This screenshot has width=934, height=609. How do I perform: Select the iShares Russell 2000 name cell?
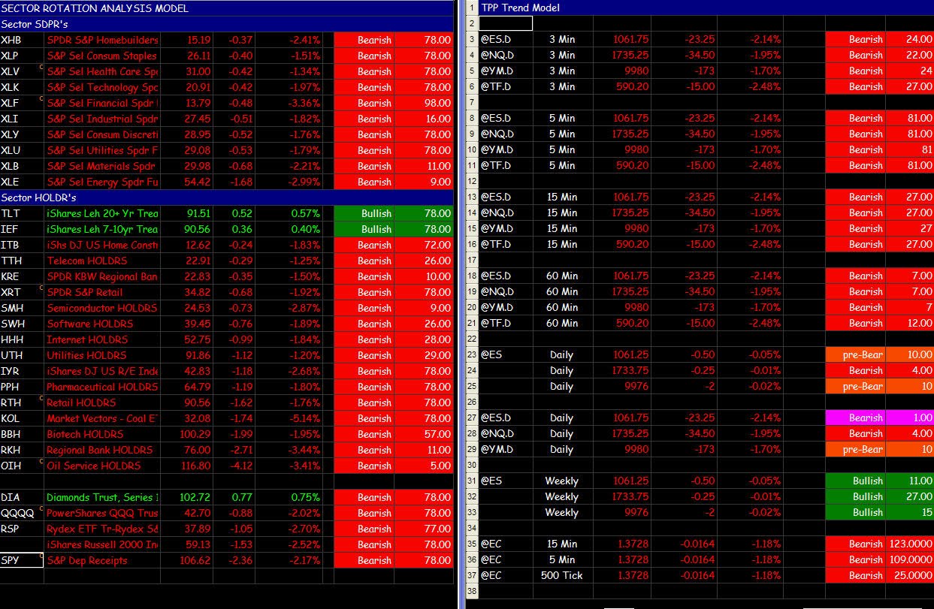[x=102, y=544]
